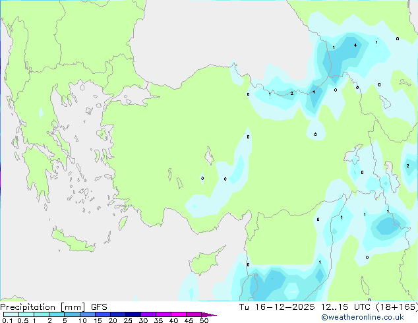418x323 pixels.
Task: Click the 15–20 mm legend color swatch
Action: pos(102,314)
